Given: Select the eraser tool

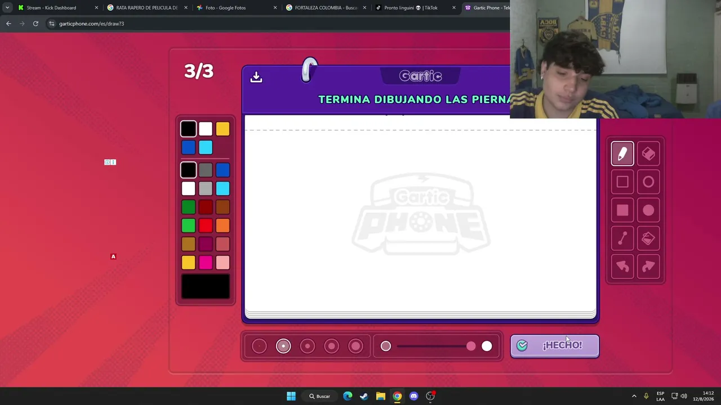Looking at the screenshot, I should pyautogui.click(x=648, y=154).
